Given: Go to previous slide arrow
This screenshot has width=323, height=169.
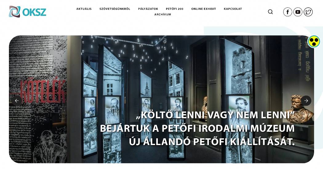Looking at the screenshot, I should pos(17,101).
